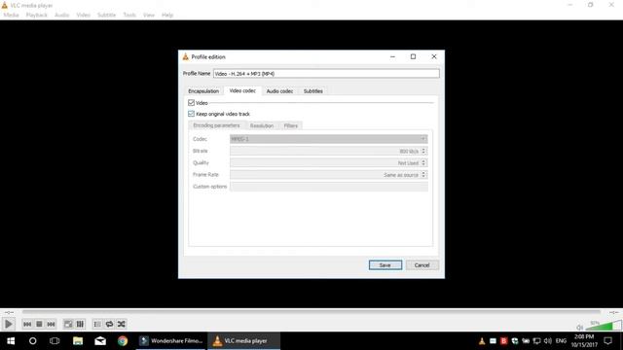
Task: Select the Video codec tab
Action: point(242,90)
